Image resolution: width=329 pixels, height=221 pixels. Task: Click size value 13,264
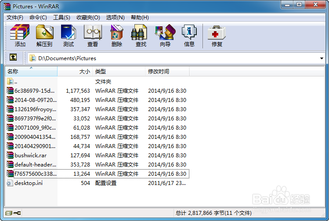[x=82, y=174]
